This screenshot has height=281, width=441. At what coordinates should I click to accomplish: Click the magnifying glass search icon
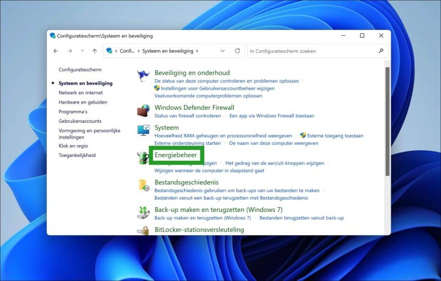(381, 51)
